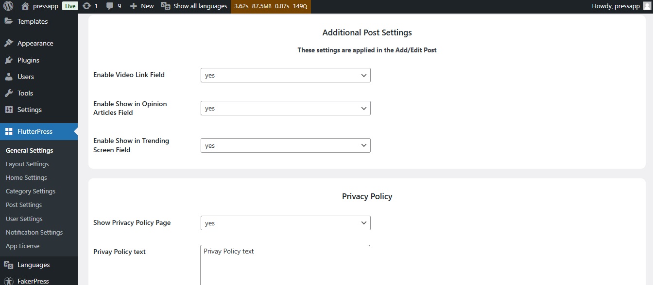Viewport: 653px width, 285px height.
Task: Open the updates icon showing 1
Action: (x=86, y=6)
